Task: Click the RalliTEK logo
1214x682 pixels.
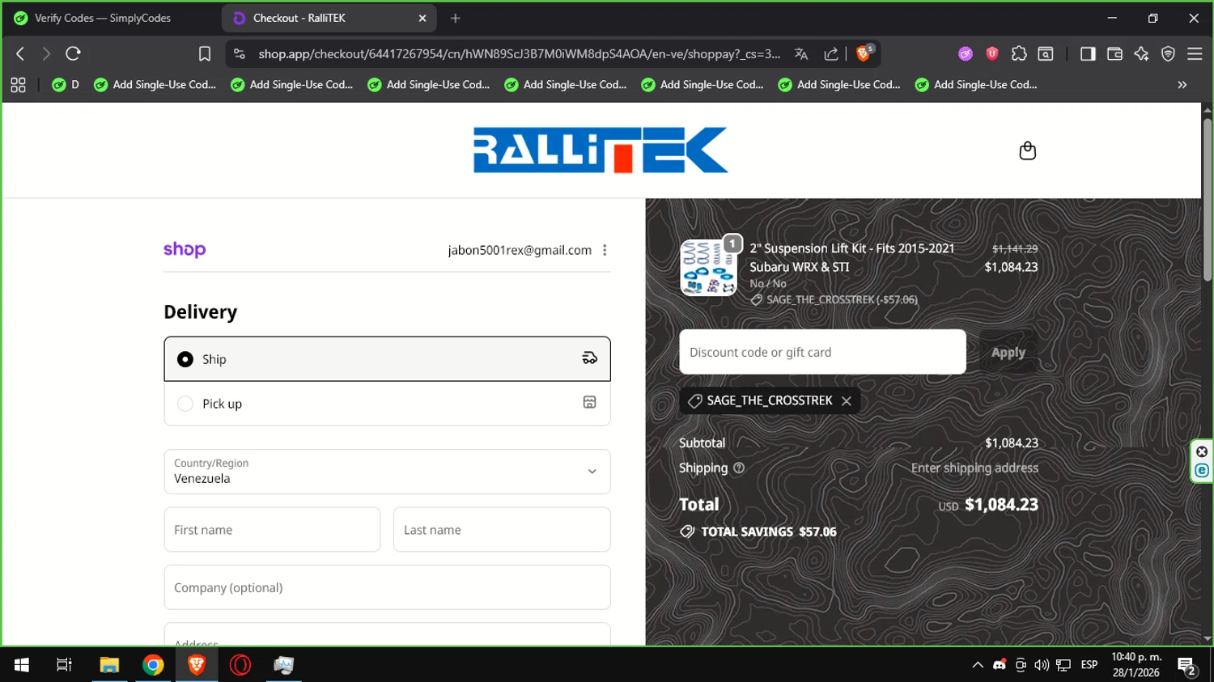Action: (x=601, y=150)
